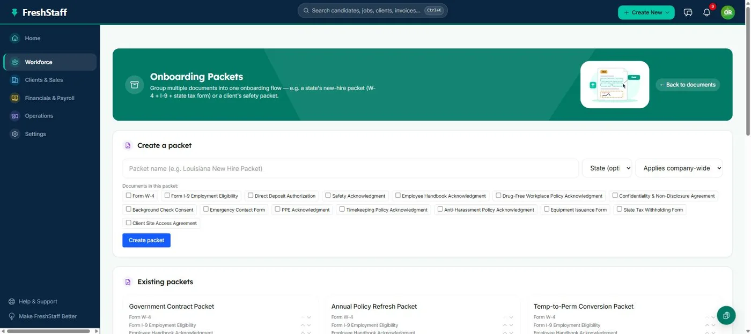Image resolution: width=751 pixels, height=334 pixels.
Task: Click the Clients & Sales building icon
Action: click(x=15, y=80)
